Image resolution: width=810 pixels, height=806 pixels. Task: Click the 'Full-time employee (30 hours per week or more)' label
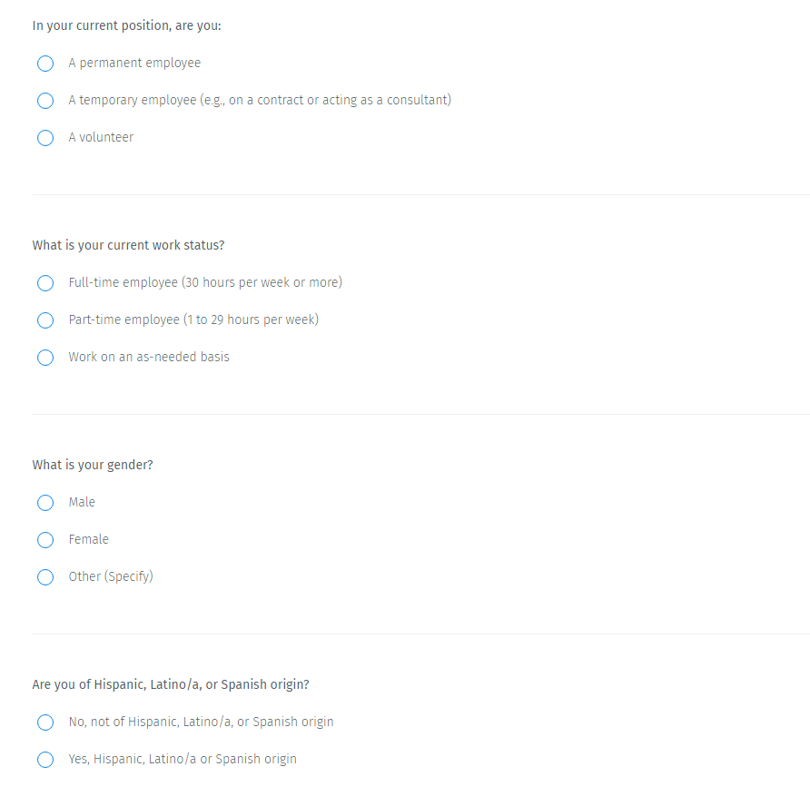coord(205,282)
